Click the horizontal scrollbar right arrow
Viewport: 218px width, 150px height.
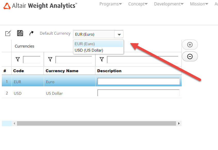(179, 124)
